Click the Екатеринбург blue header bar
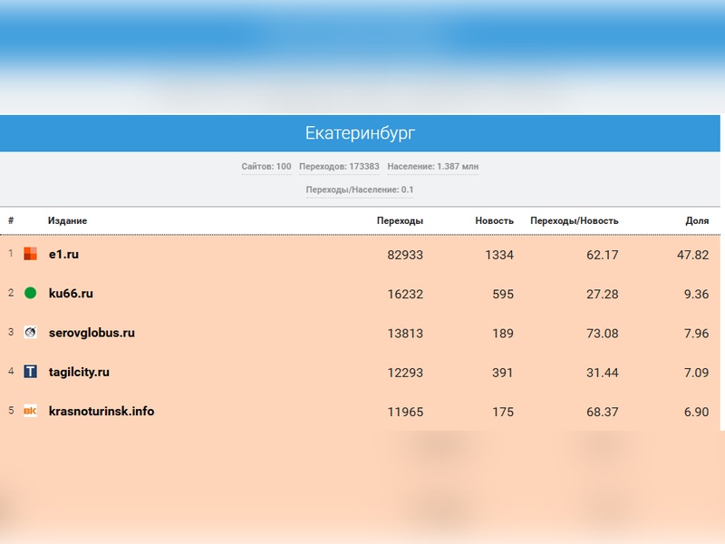This screenshot has height=544, width=725. (360, 133)
